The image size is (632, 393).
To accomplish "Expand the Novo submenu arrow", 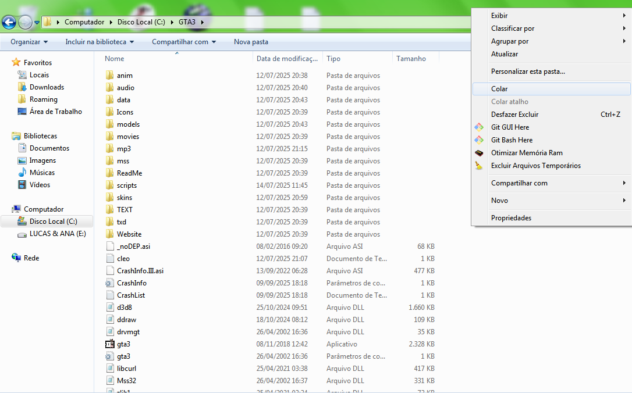I will 624,201.
